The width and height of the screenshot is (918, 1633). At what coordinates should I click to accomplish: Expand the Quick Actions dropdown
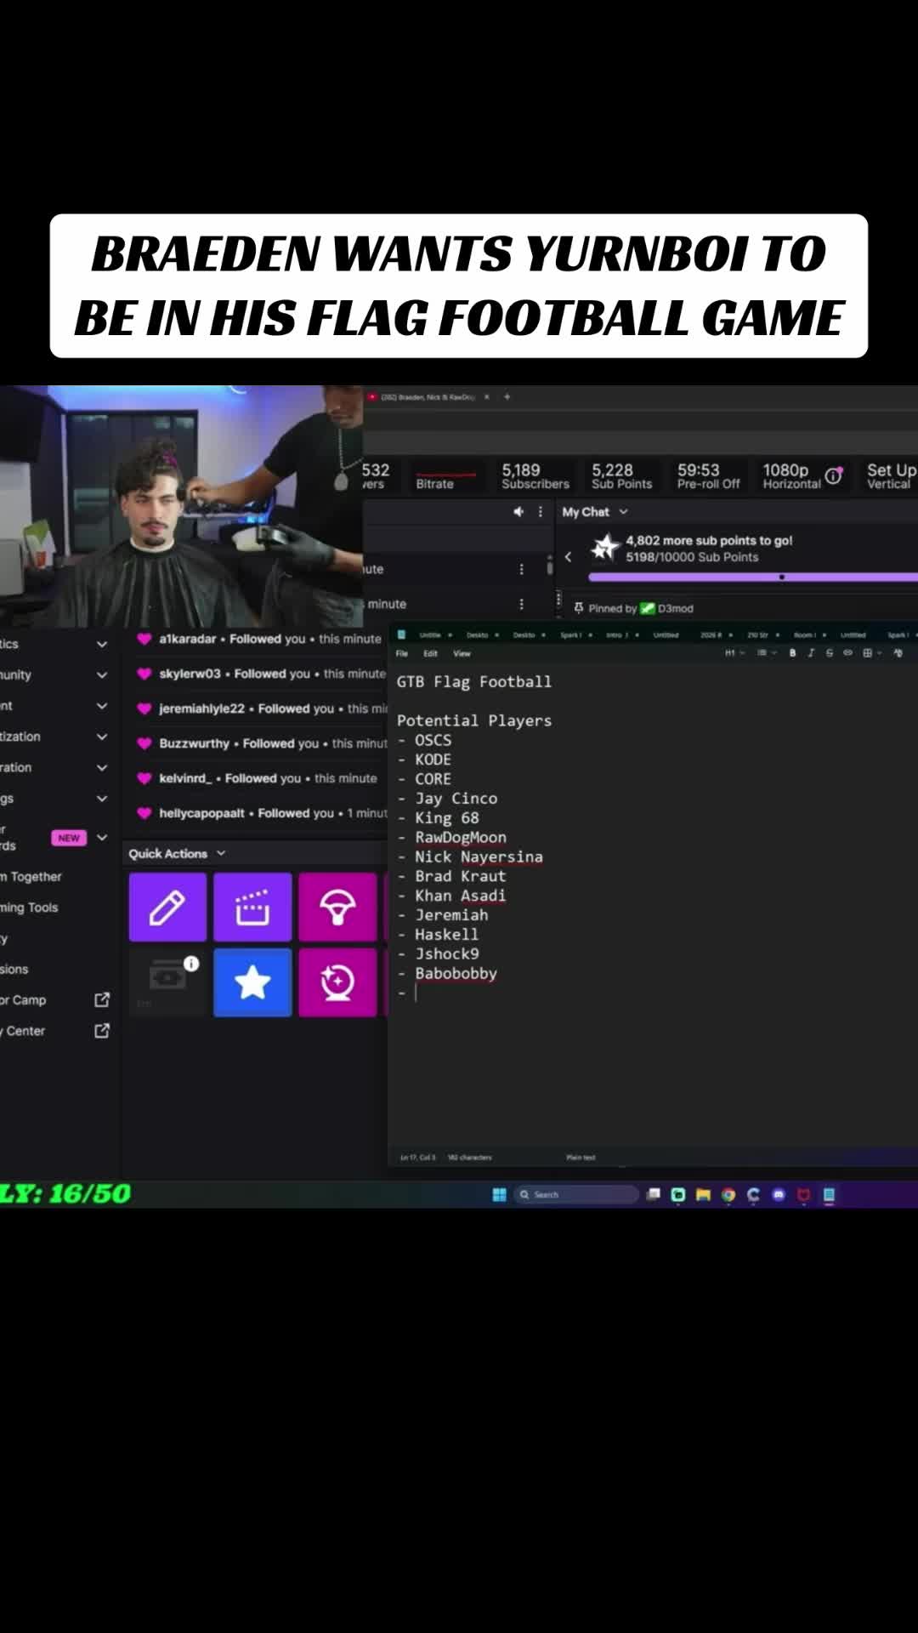pos(221,853)
